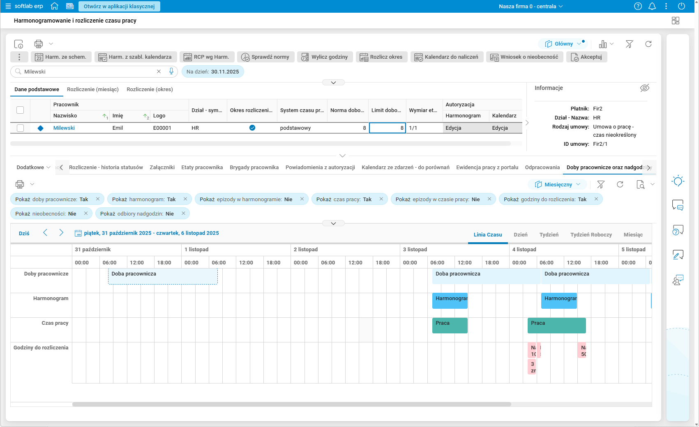Screen dimensions: 699x427
Task: Toggle the select-all header checkbox
Action: (20, 110)
